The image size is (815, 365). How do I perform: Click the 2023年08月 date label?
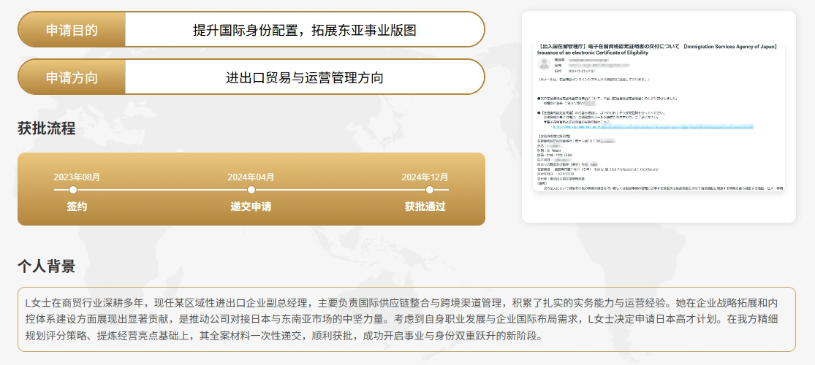77,177
